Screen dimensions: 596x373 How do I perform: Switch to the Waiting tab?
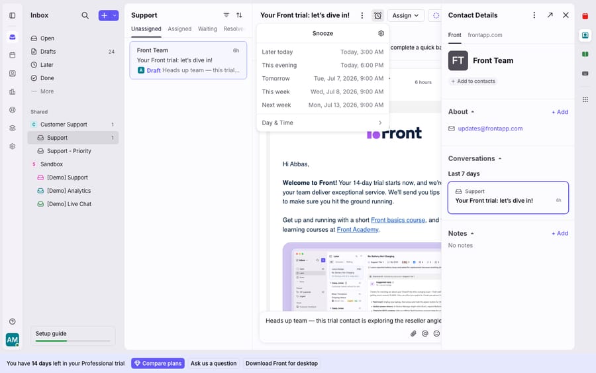coord(207,29)
